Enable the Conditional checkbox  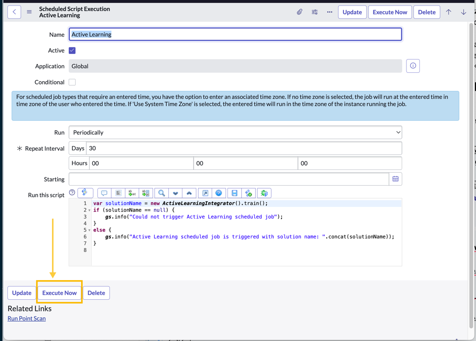(72, 82)
